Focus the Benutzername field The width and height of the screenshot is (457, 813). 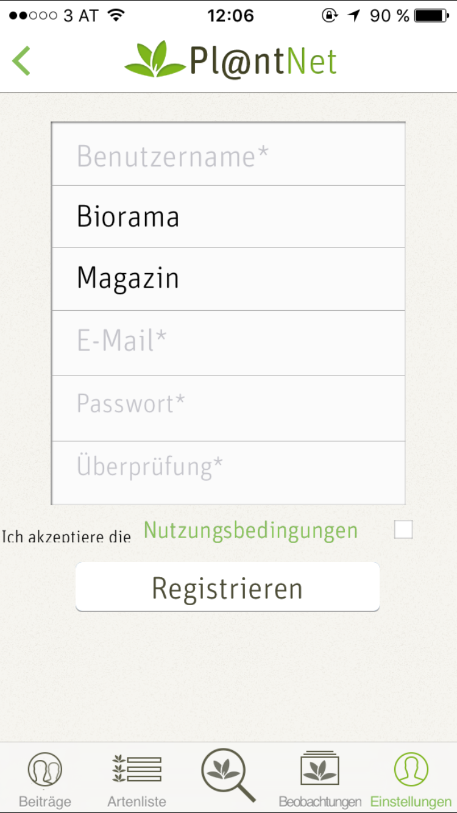point(228,156)
